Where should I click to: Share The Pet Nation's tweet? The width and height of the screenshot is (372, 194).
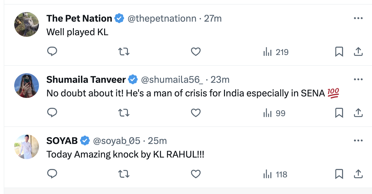pyautogui.click(x=358, y=52)
